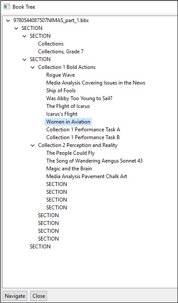Collapse the SECTION containing Collections, Grade 7
The image size is (178, 303).
tap(25, 36)
